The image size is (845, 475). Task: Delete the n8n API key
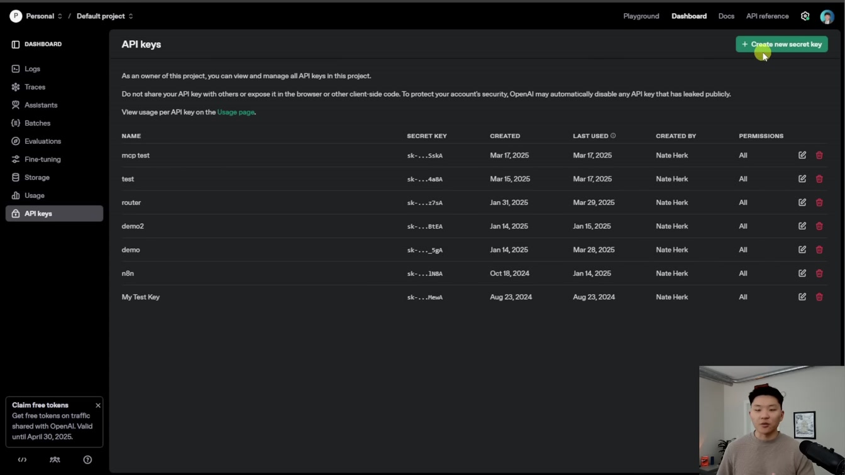pyautogui.click(x=819, y=273)
